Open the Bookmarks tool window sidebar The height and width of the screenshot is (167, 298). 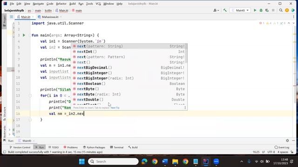tap(4, 133)
